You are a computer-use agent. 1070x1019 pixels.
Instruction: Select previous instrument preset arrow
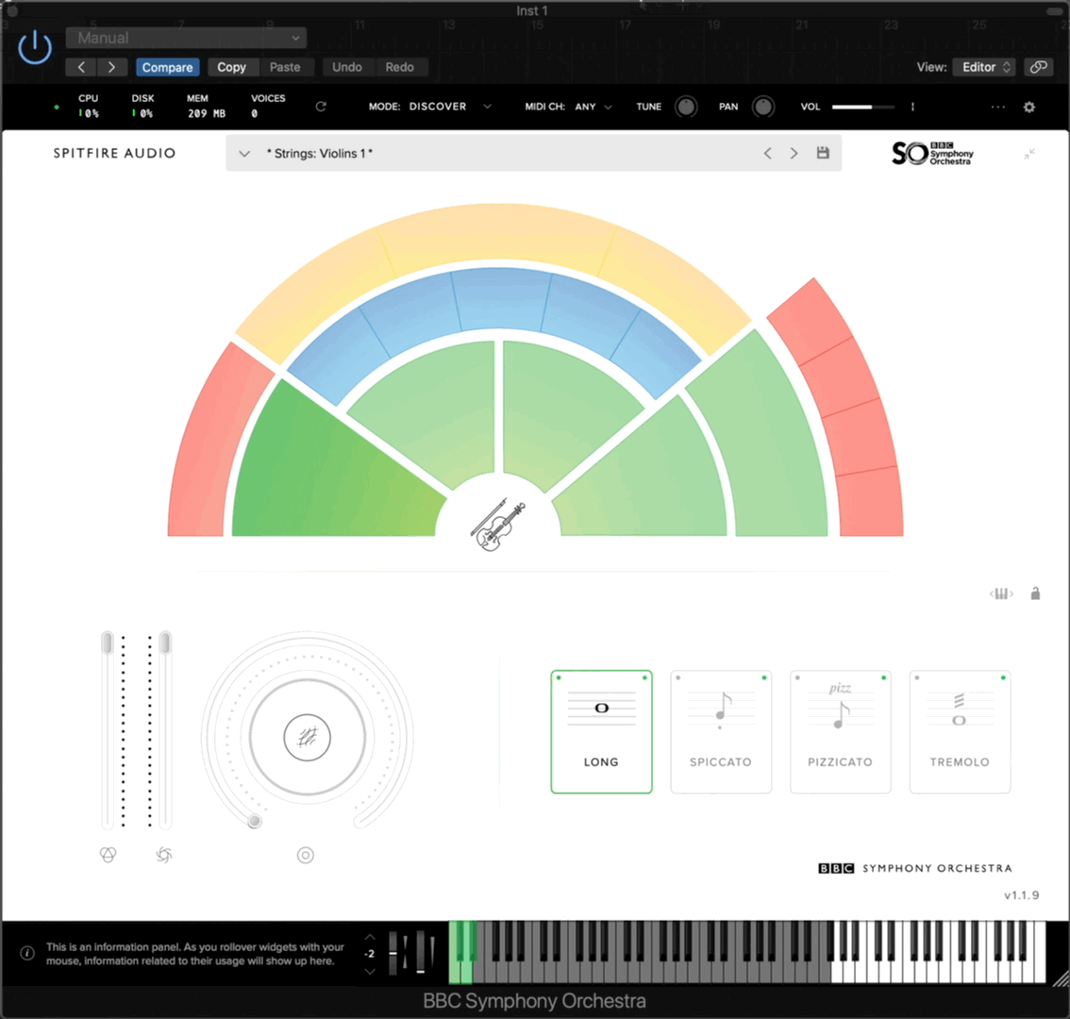point(768,153)
